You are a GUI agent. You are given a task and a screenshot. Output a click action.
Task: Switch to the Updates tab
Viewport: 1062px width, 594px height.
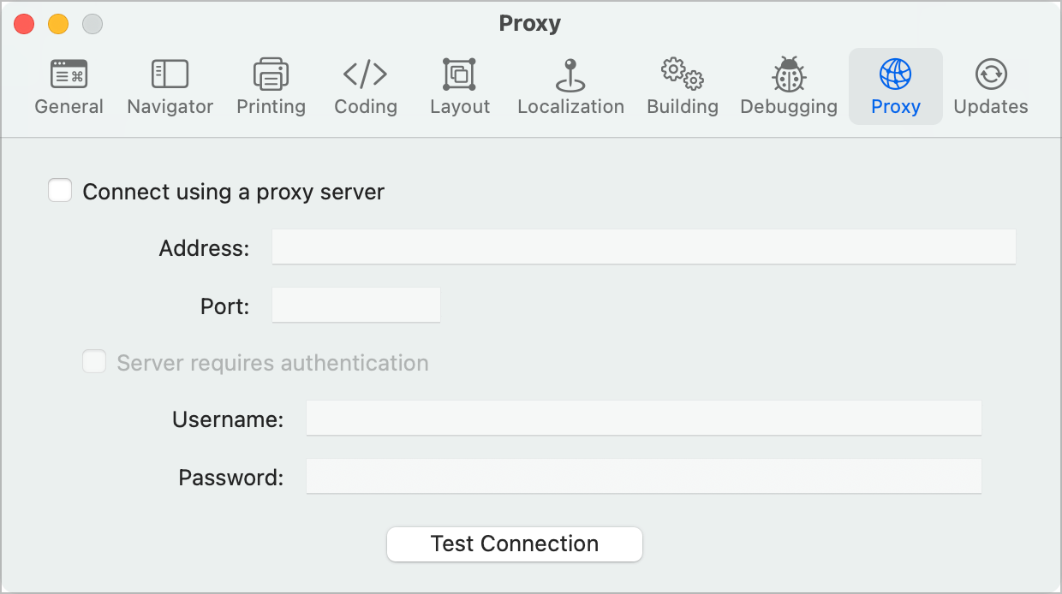click(x=991, y=87)
